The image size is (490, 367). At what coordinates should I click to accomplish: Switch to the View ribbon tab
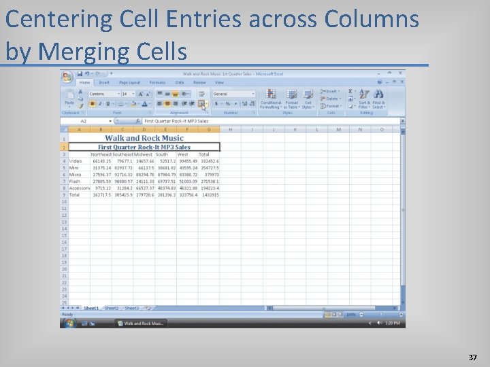tap(219, 82)
